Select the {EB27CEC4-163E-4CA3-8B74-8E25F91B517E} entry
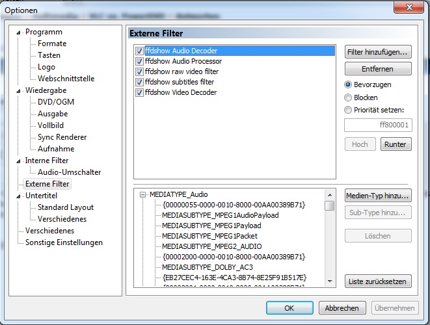Screen dimensions: 430x325 click(234, 278)
